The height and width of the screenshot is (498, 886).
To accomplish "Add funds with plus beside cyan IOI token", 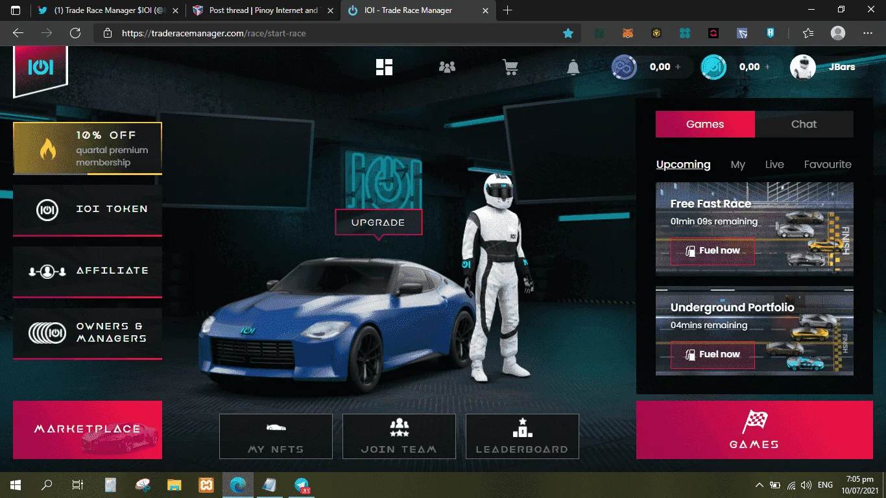I will point(767,67).
